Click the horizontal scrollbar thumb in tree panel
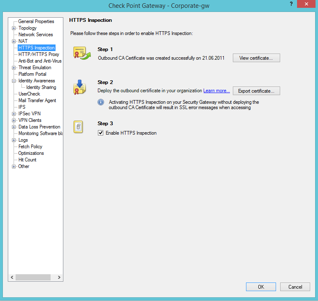 point(33,277)
